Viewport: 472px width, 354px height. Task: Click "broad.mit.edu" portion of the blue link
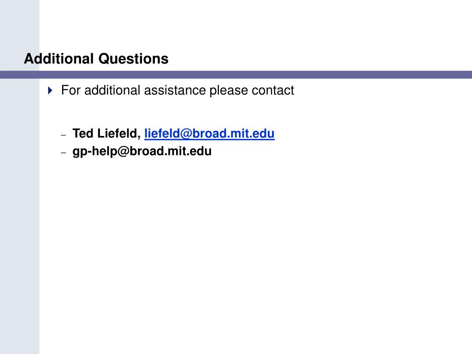pyautogui.click(x=233, y=133)
